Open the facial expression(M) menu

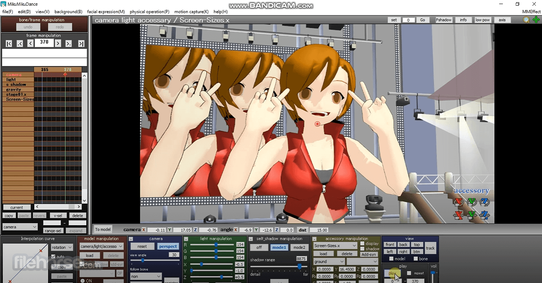(x=106, y=12)
